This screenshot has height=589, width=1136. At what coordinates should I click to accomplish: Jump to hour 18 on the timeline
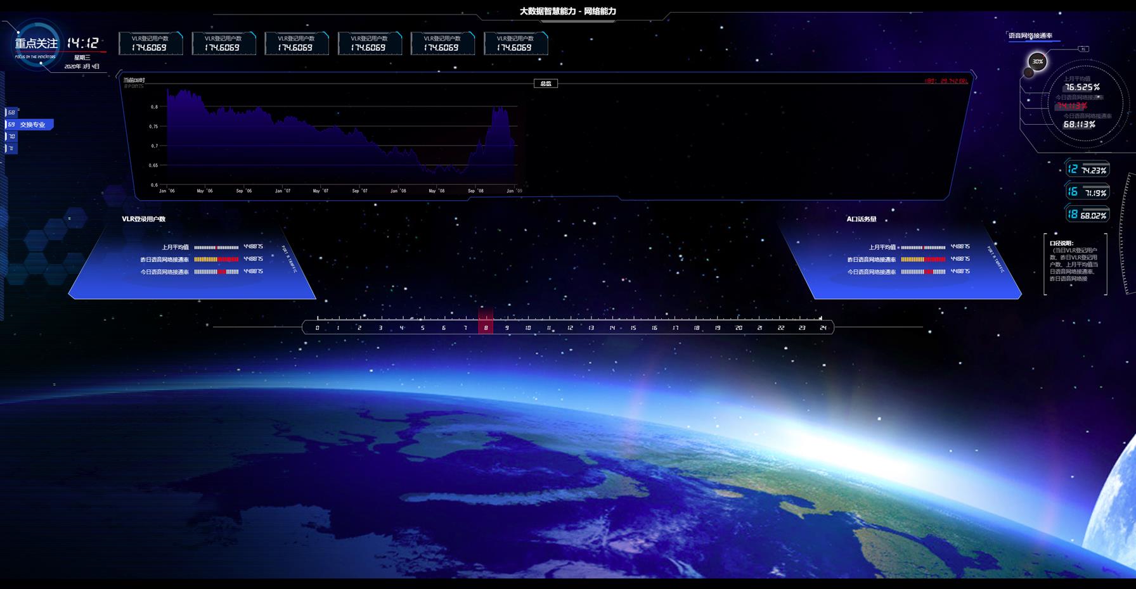pyautogui.click(x=696, y=328)
